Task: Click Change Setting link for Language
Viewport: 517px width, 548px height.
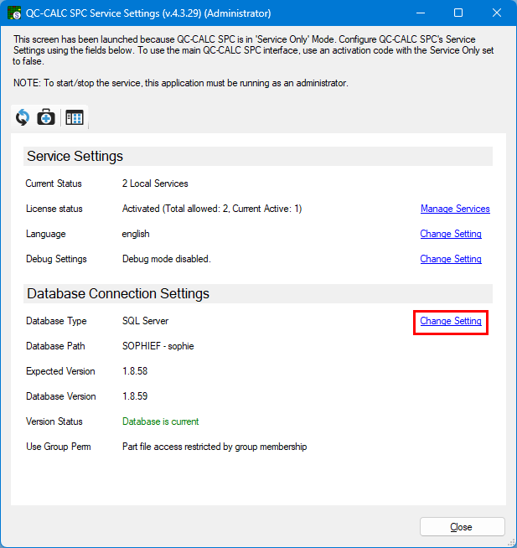Action: pyautogui.click(x=451, y=234)
